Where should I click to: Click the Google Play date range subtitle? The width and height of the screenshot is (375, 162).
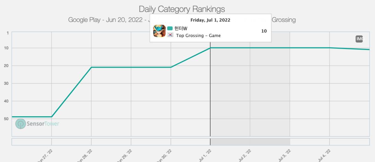pyautogui.click(x=108, y=20)
